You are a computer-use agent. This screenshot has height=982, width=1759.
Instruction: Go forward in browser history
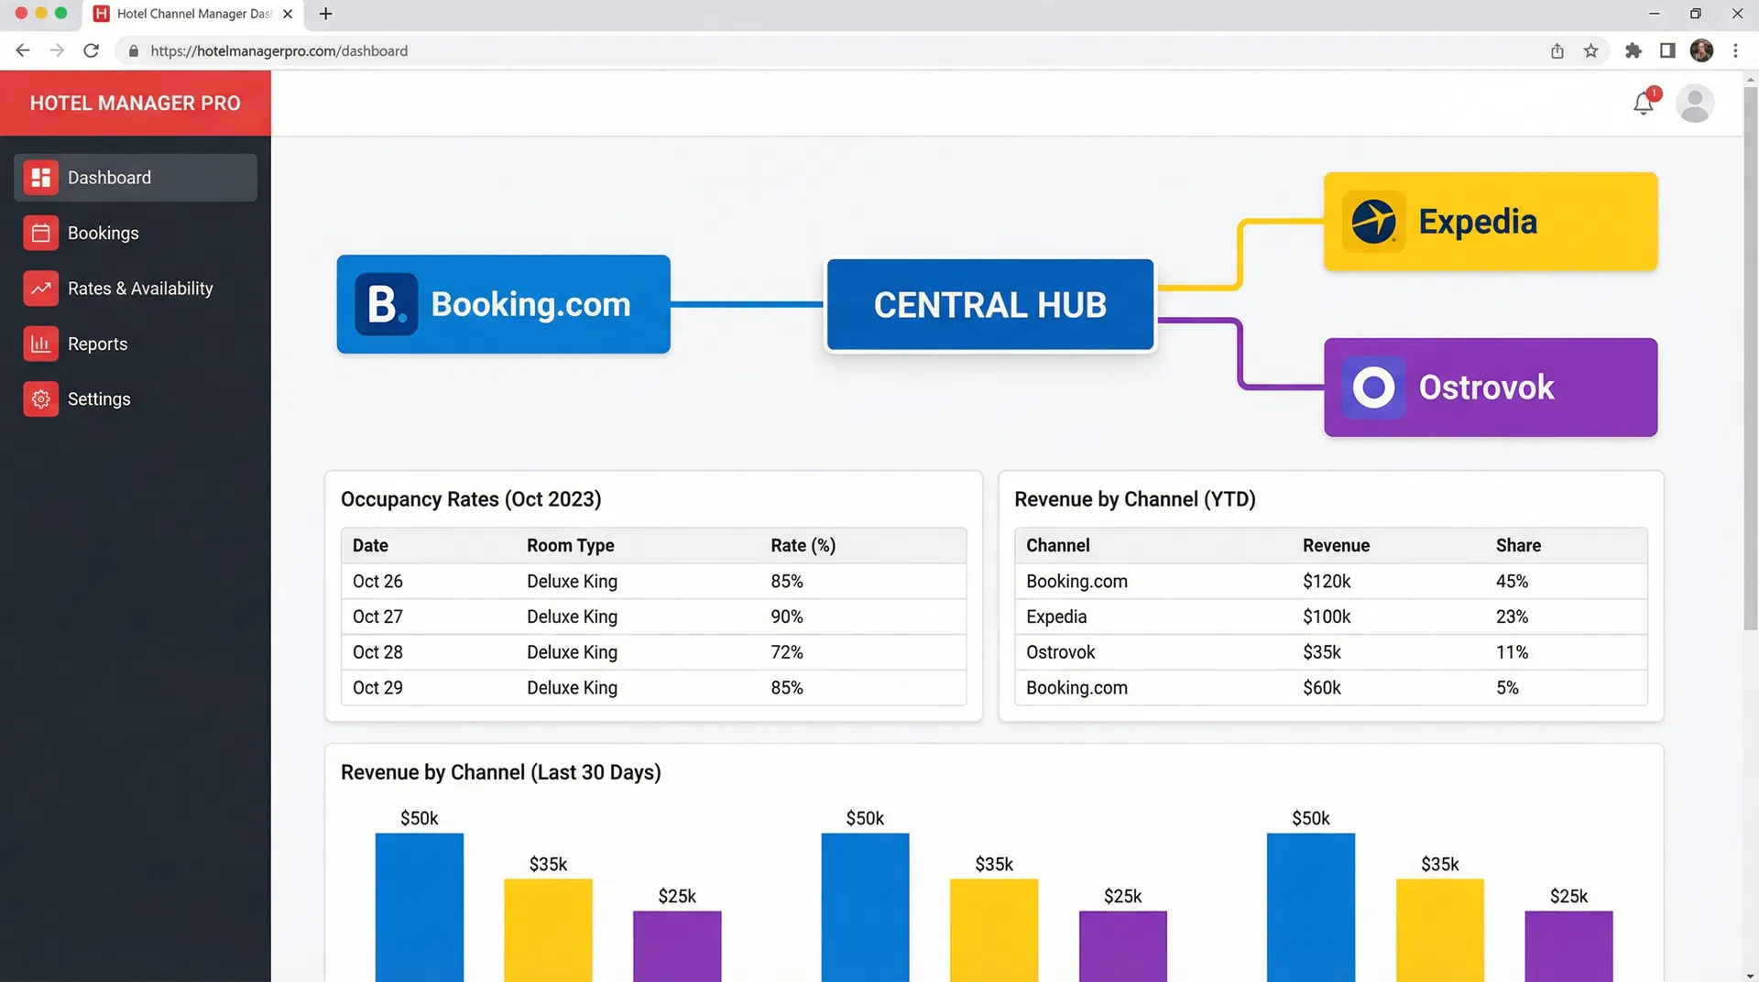click(x=57, y=51)
